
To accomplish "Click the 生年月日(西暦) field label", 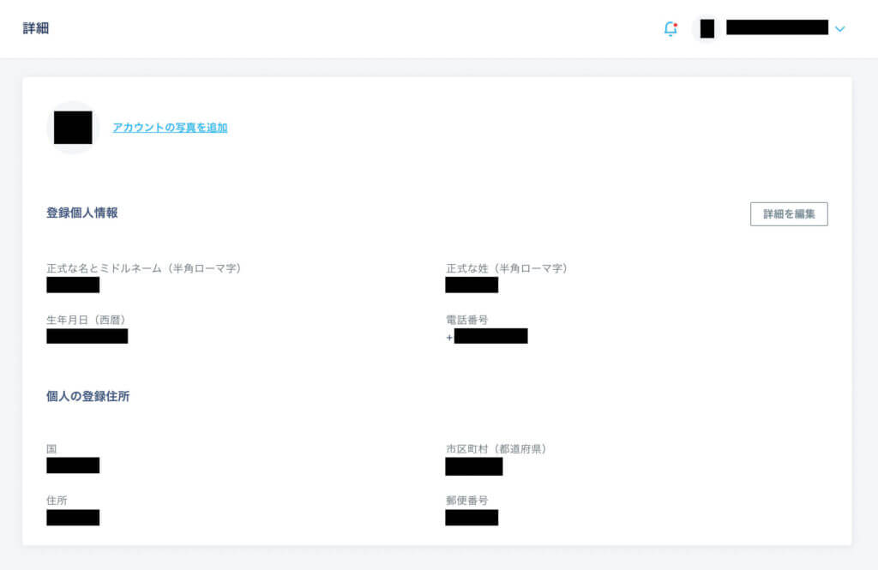I will 88,320.
